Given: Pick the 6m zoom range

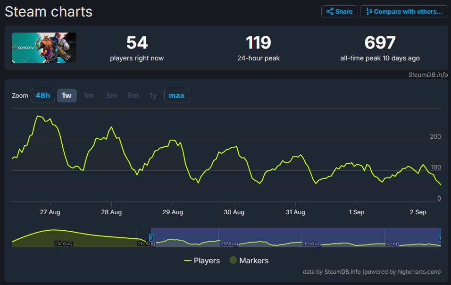Looking at the screenshot, I should pyautogui.click(x=133, y=95).
